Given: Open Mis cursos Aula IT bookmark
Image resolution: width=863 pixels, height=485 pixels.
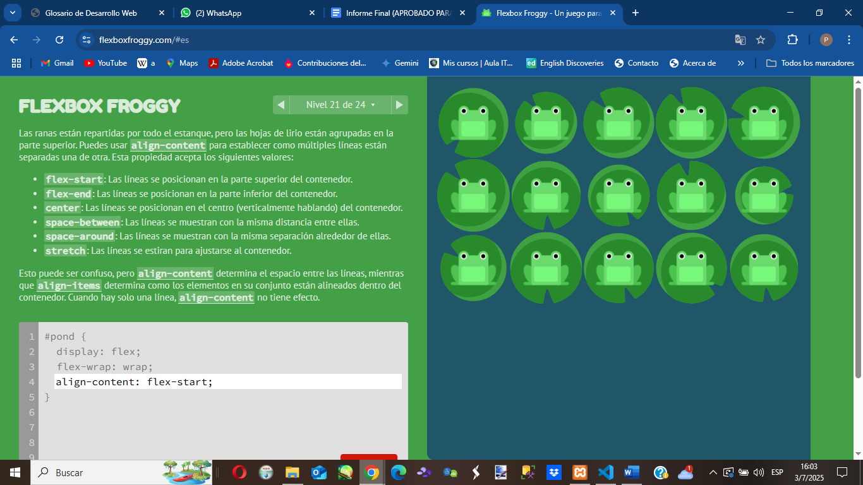Looking at the screenshot, I should [471, 63].
